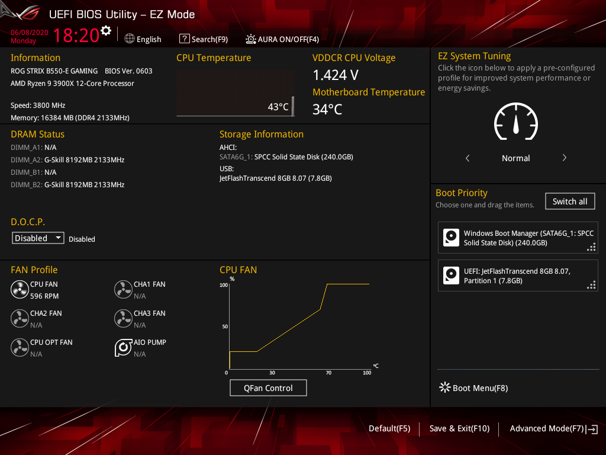Click the Speed: 3800 MHz text

tap(38, 105)
